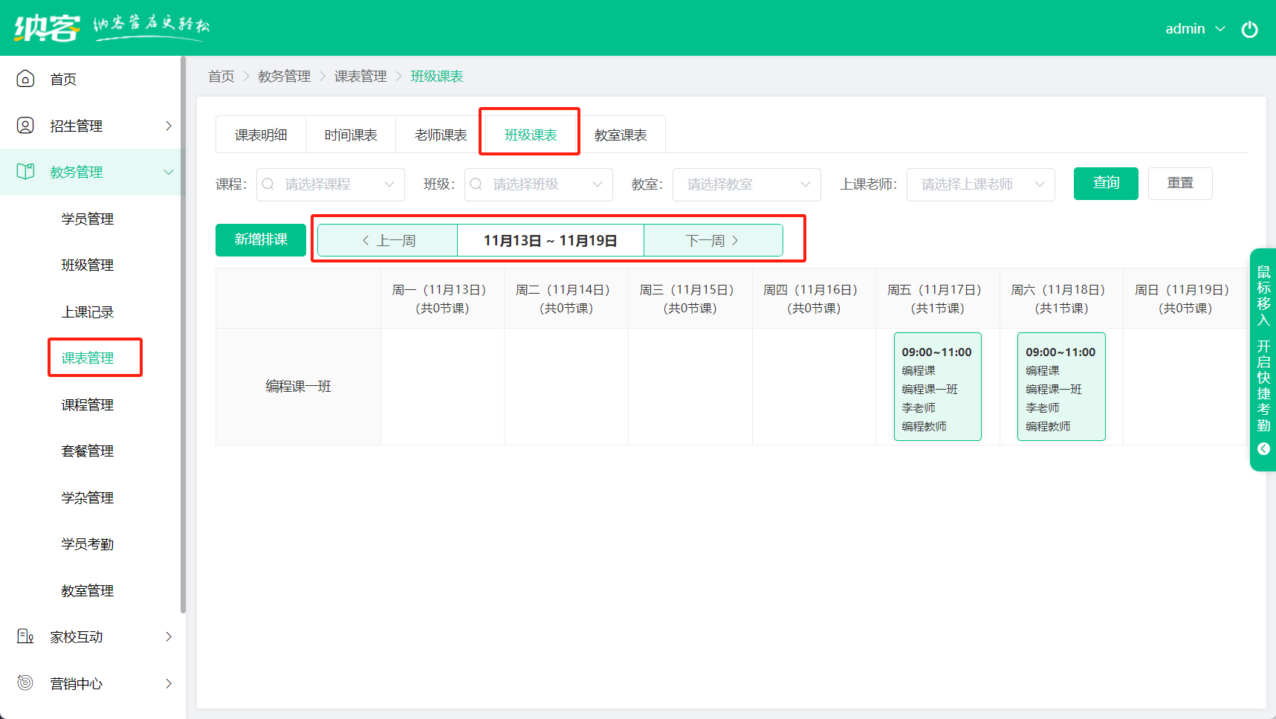Switch to the 教室课表 tab
The width and height of the screenshot is (1276, 719).
tap(621, 135)
